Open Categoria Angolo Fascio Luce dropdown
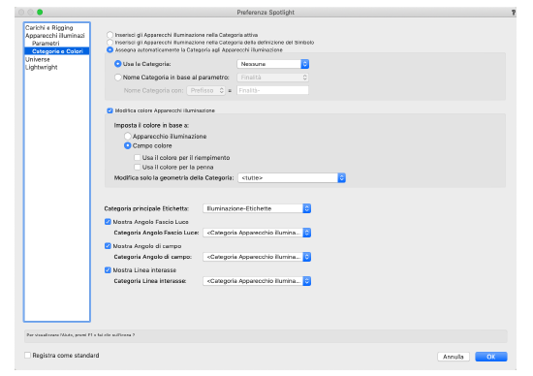Screen dimensions: 533x376 point(257,233)
